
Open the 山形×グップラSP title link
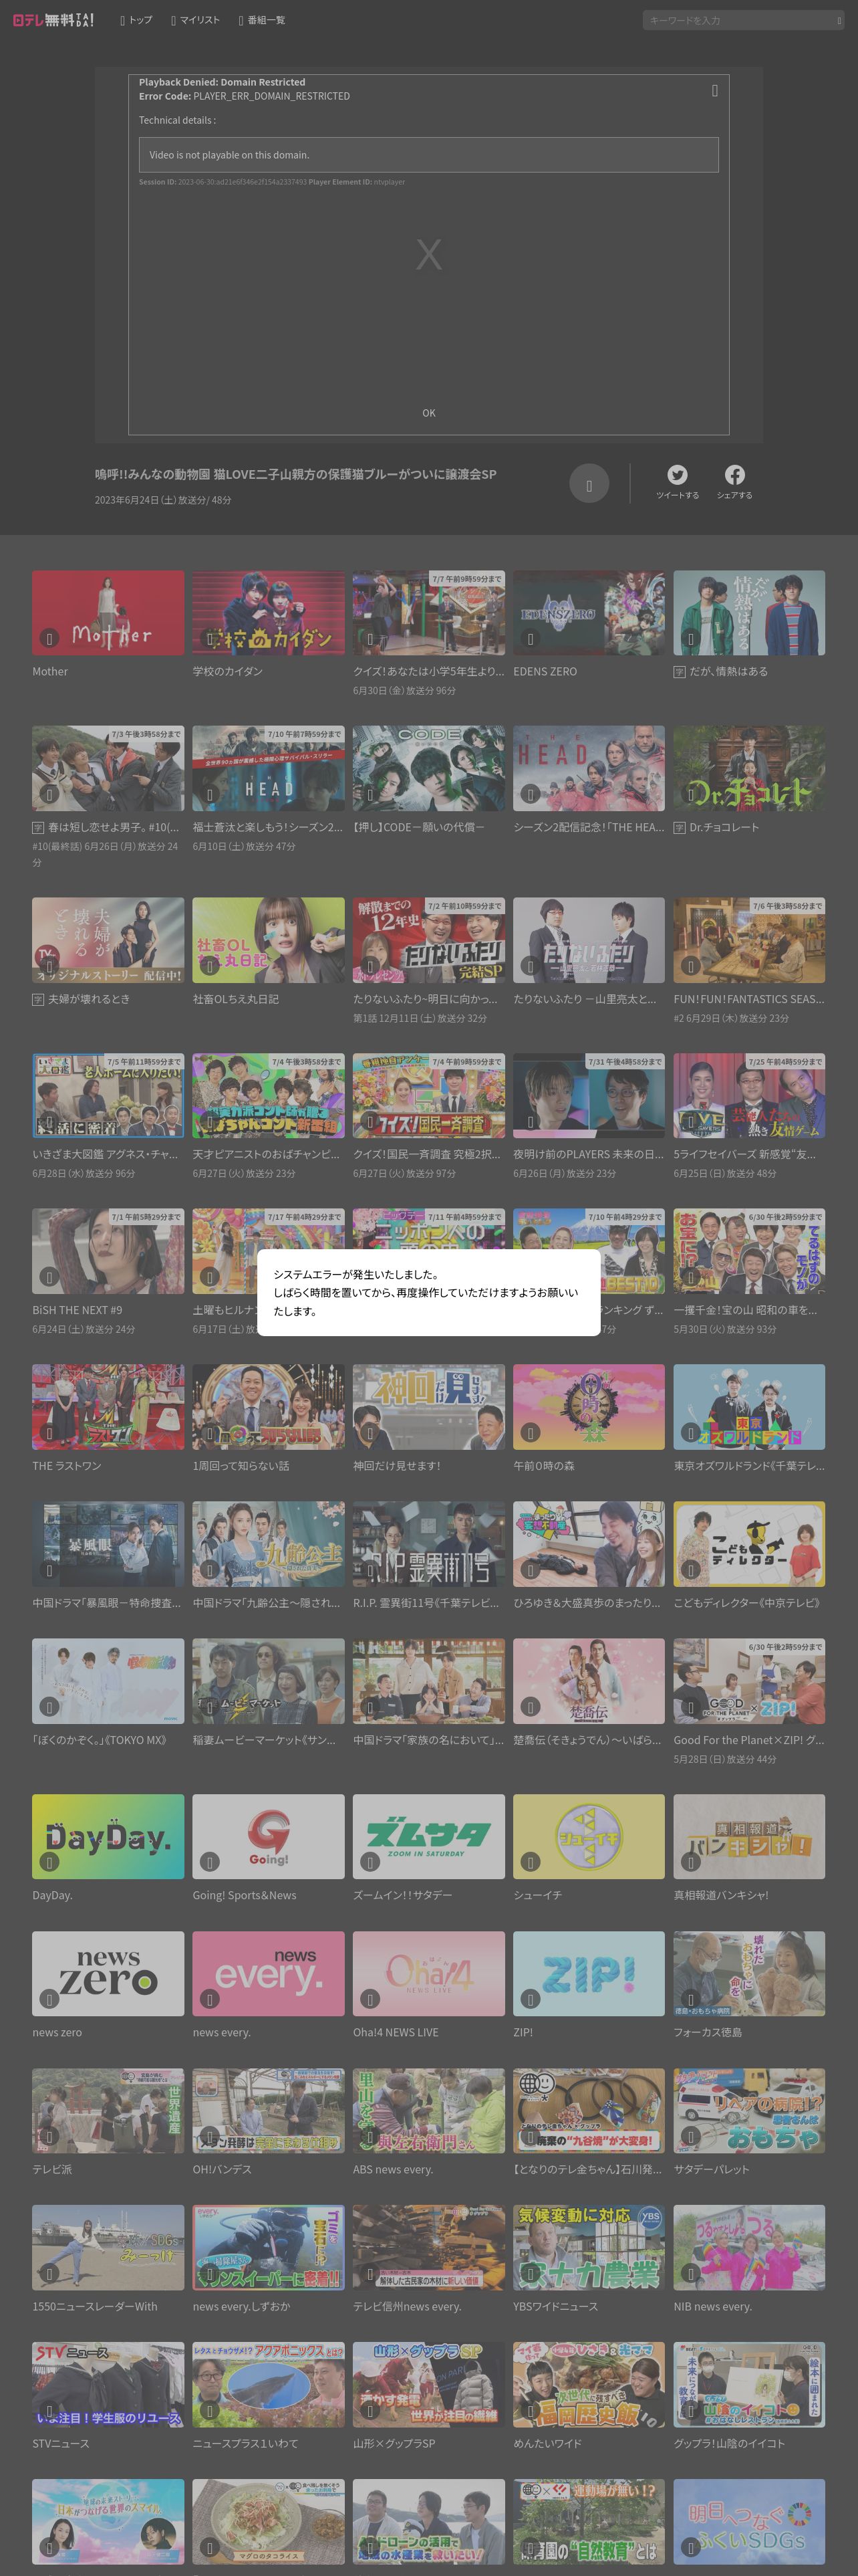point(394,2443)
